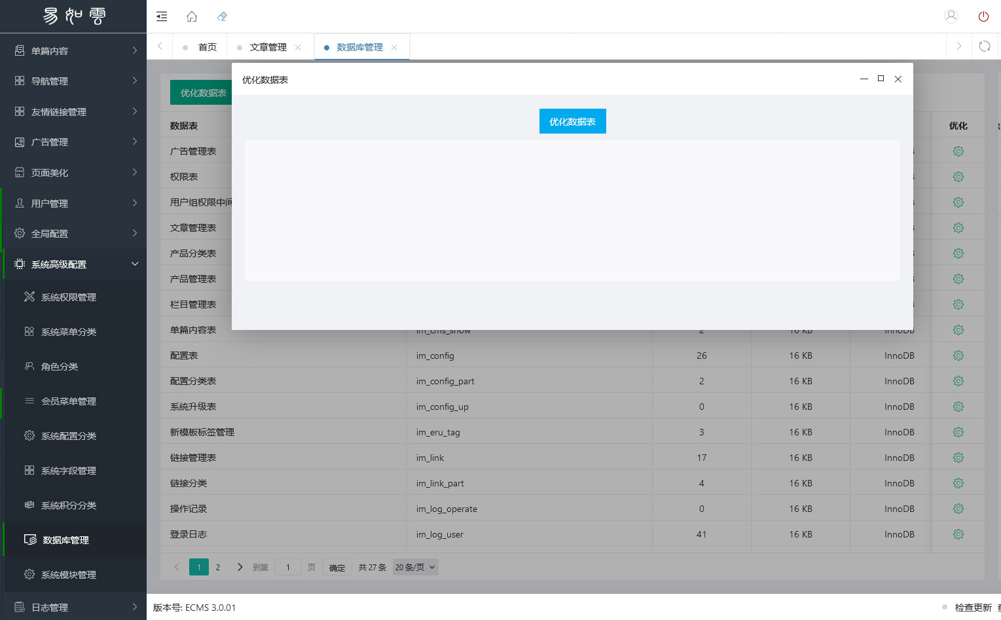The image size is (1001, 620).
Task: Expand the 日志管理 sidebar menu
Action: click(73, 608)
